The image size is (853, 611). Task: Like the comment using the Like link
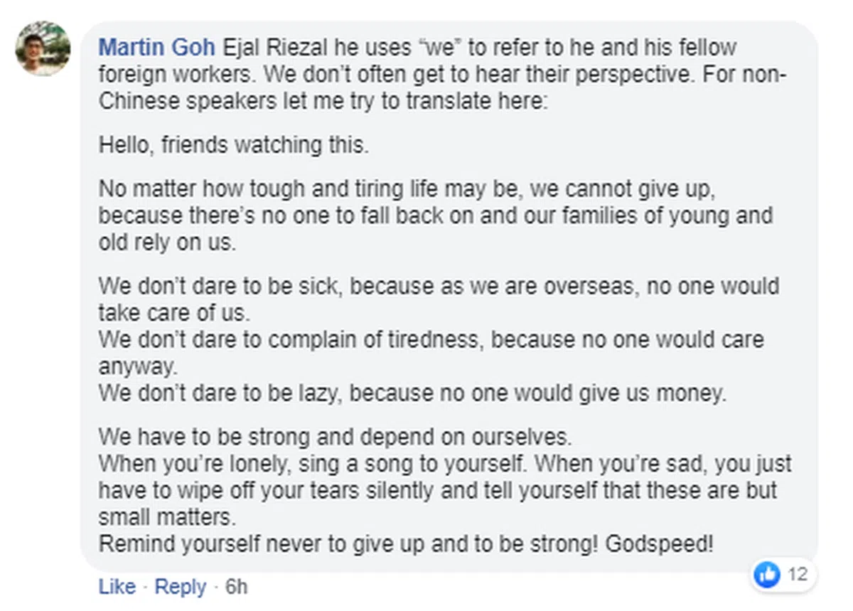[117, 587]
